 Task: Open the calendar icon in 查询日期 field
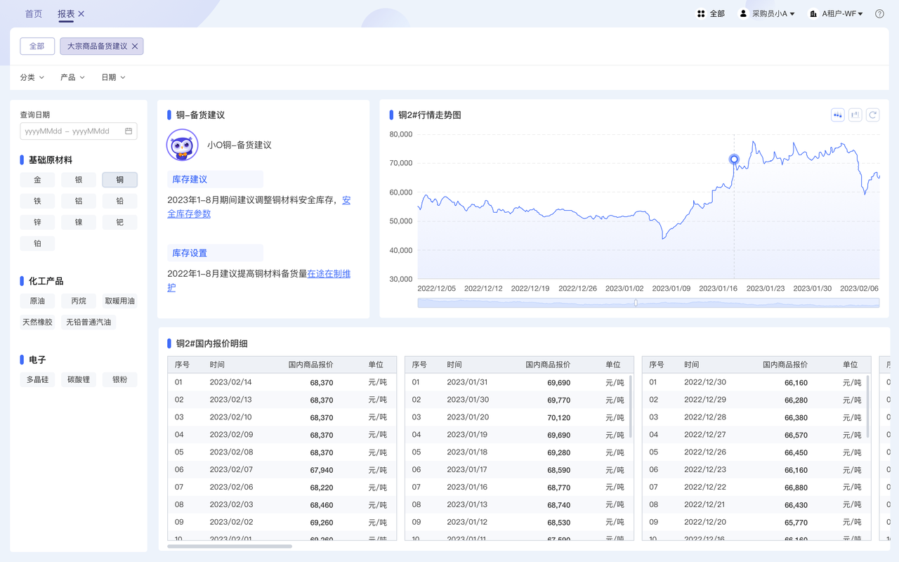129,131
